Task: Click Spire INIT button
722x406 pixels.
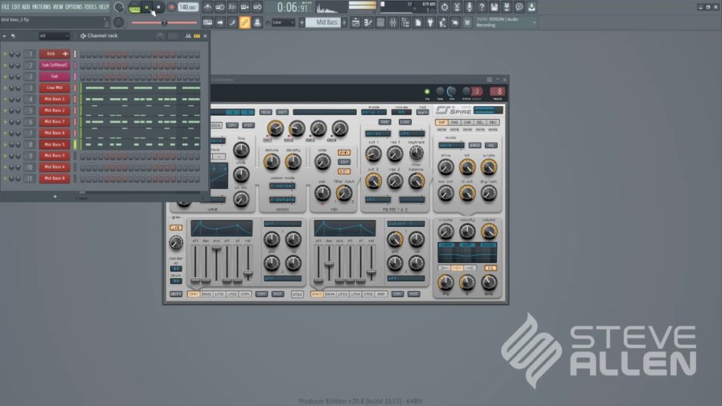Action: [282, 112]
